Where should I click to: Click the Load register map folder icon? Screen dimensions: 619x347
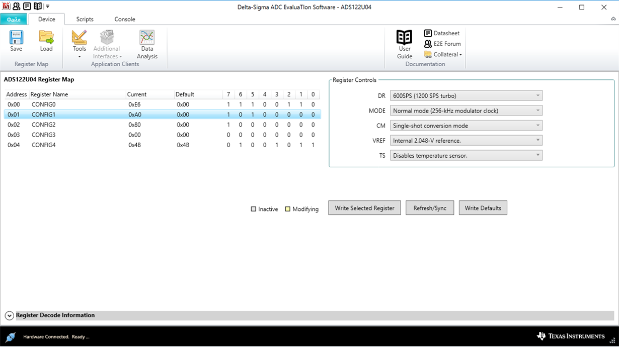coord(46,37)
